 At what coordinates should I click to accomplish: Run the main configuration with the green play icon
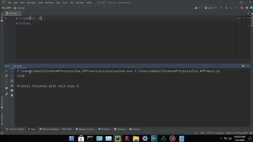(x=221, y=8)
